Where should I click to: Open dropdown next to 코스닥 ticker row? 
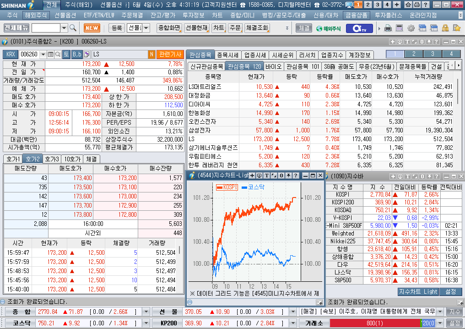tap(146, 323)
